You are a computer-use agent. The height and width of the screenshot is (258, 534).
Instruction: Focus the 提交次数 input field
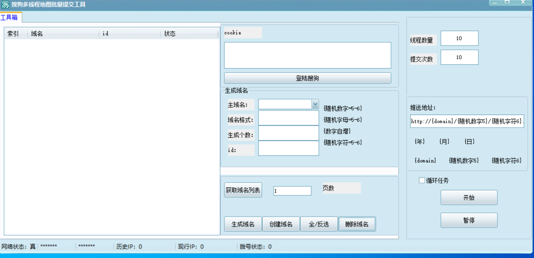459,57
